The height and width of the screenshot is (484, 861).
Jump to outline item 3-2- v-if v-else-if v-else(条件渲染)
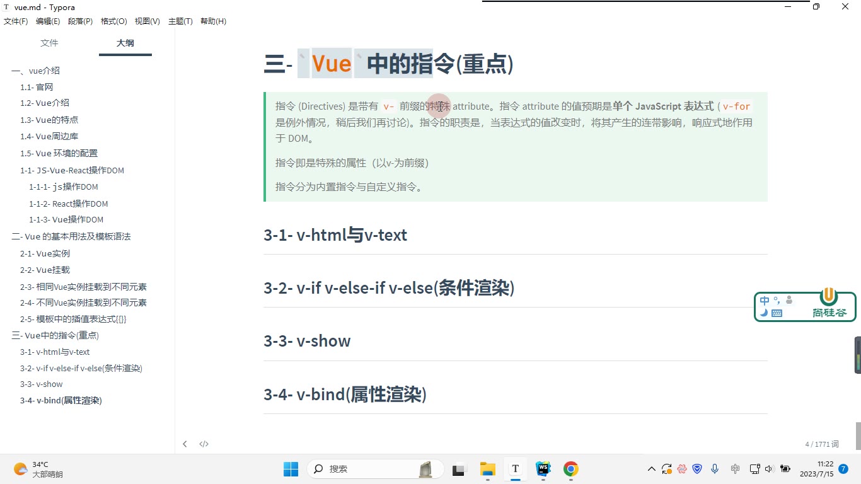pos(81,368)
